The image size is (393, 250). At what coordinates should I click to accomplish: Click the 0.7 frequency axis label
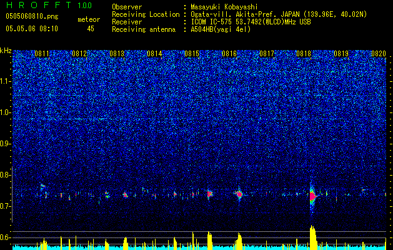click(x=6, y=206)
